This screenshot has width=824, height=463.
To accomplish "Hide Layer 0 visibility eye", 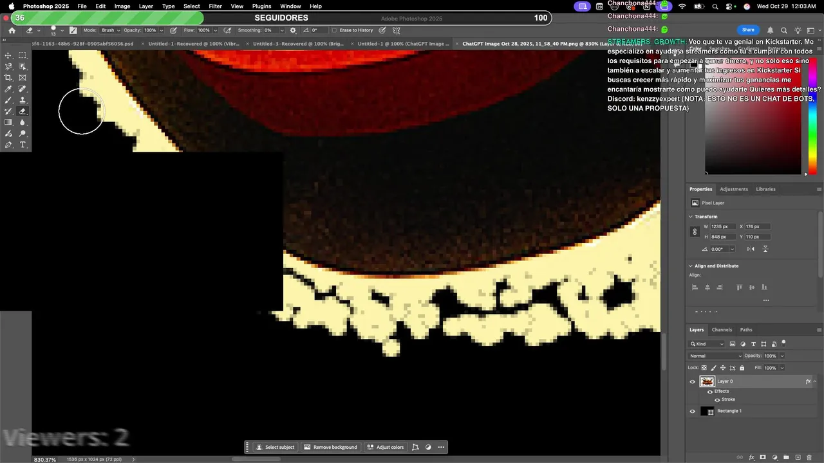I will (x=693, y=381).
